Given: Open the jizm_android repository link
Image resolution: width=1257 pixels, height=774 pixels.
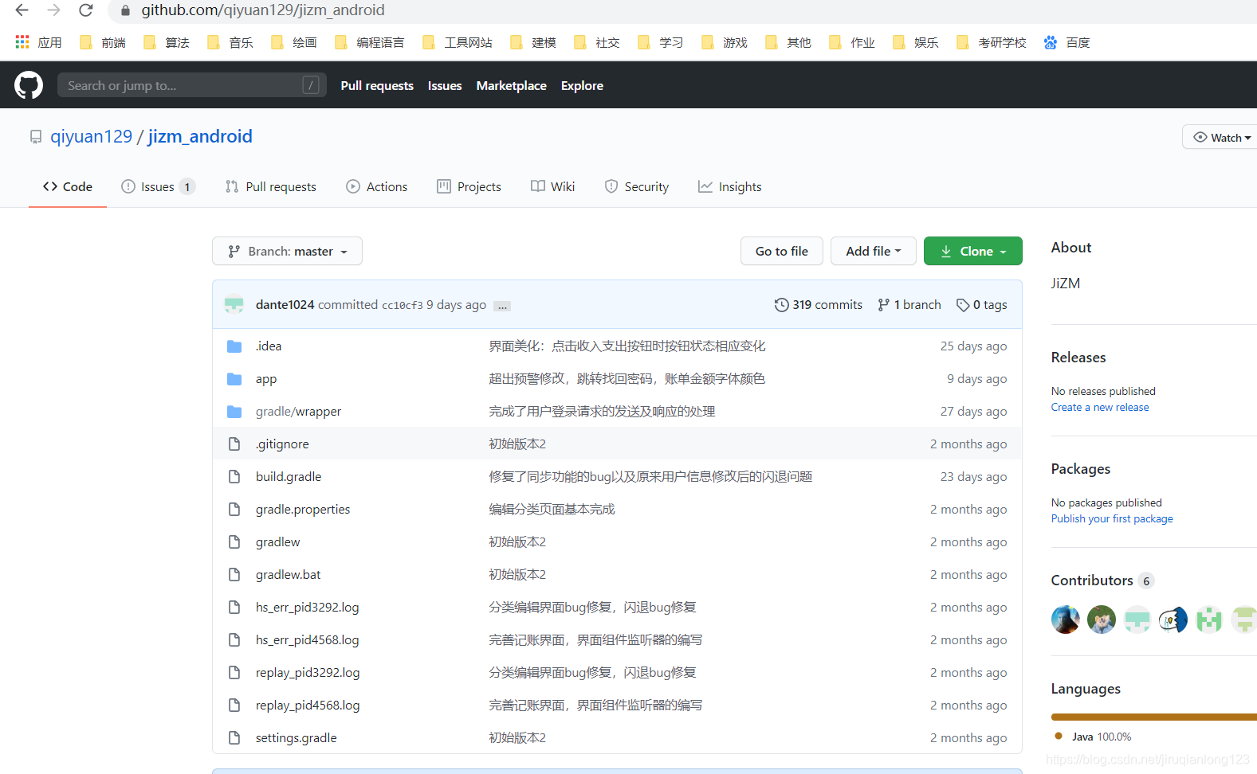Looking at the screenshot, I should point(200,136).
